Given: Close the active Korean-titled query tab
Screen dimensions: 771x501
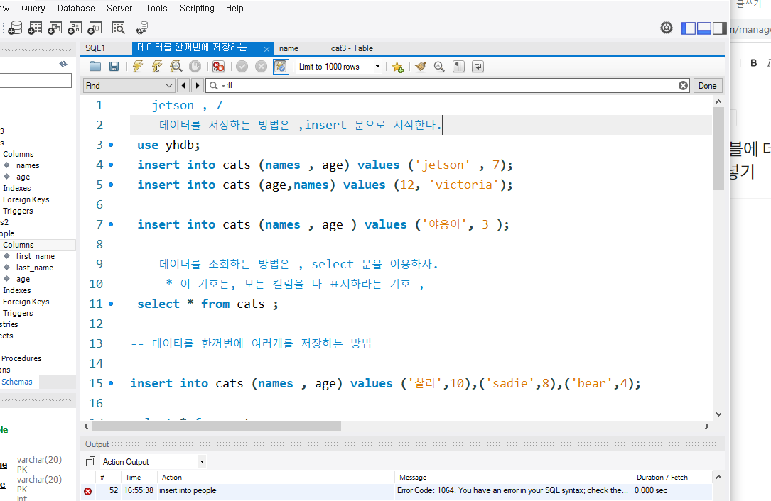Looking at the screenshot, I should [x=266, y=49].
